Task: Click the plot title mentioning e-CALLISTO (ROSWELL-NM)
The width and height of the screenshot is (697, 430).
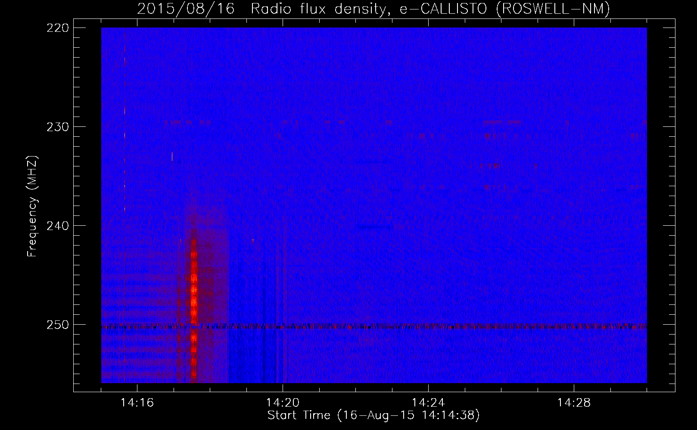Action: tap(373, 9)
